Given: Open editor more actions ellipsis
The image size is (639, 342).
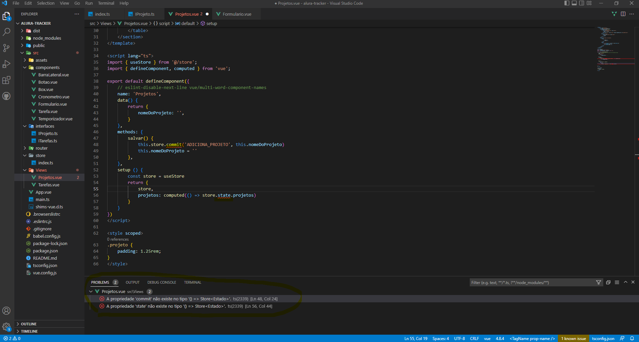Looking at the screenshot, I should pos(632,14).
